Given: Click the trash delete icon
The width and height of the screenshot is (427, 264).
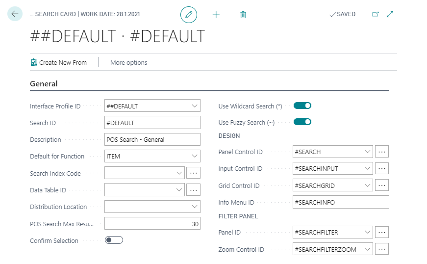Looking at the screenshot, I should [243, 15].
